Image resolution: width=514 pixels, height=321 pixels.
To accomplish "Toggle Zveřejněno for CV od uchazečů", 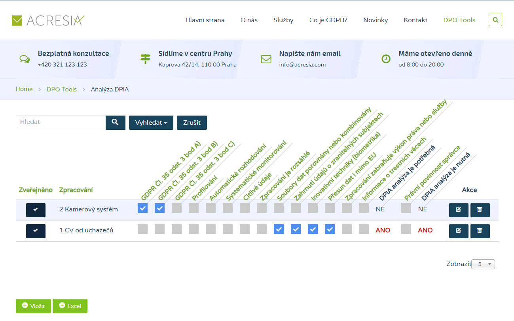I will point(36,231).
